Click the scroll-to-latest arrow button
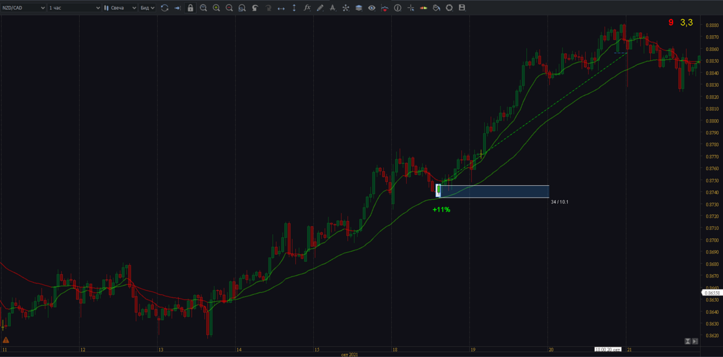The height and width of the screenshot is (357, 723). coord(695,341)
